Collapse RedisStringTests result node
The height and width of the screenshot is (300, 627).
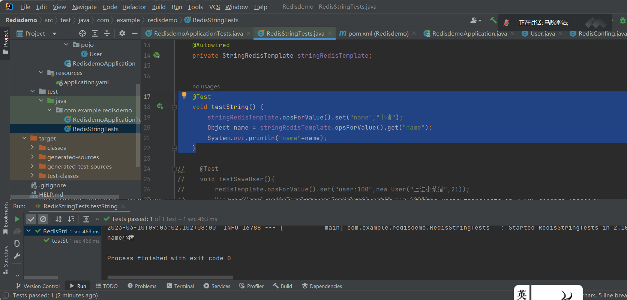pos(28,231)
